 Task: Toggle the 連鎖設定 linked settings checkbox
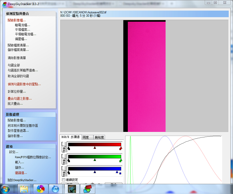pyautogui.click(x=63, y=180)
